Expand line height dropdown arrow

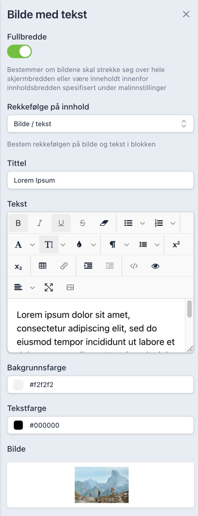[x=157, y=244]
